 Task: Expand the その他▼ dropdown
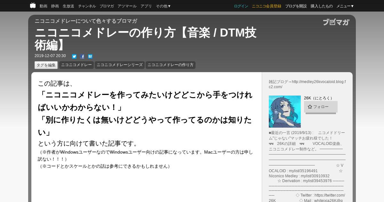(x=164, y=6)
